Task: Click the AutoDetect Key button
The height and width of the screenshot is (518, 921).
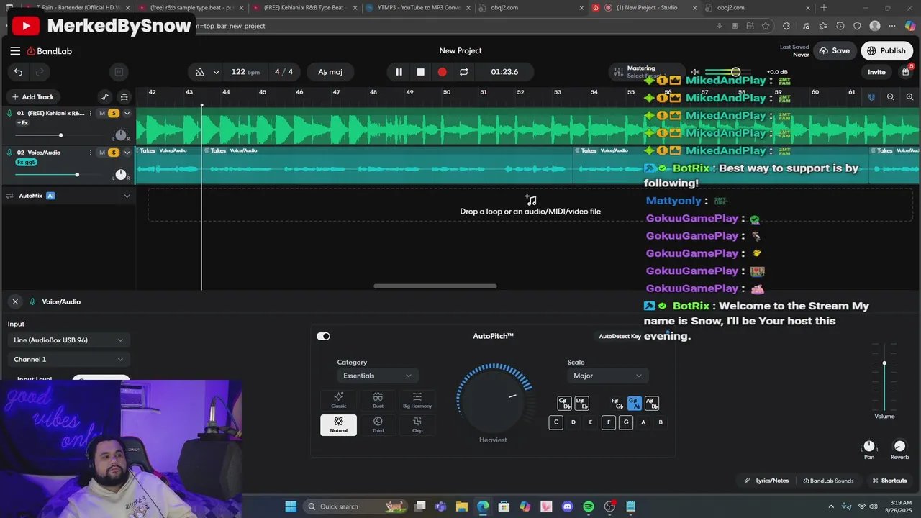Action: pyautogui.click(x=620, y=336)
